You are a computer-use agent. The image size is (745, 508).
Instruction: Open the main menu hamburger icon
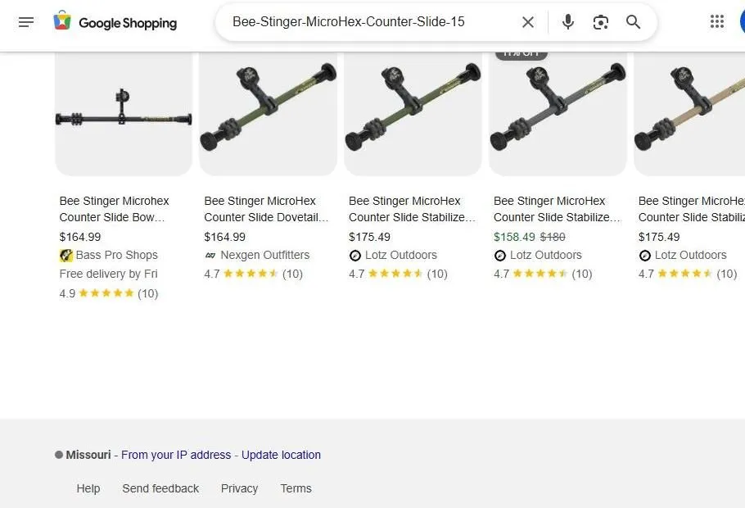point(26,22)
